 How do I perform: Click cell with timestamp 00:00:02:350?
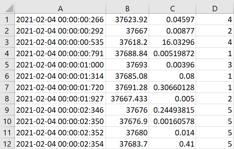[x=60, y=121]
